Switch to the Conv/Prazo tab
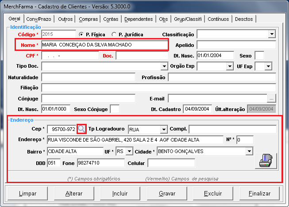This screenshot has width=289, height=207. coord(38,19)
